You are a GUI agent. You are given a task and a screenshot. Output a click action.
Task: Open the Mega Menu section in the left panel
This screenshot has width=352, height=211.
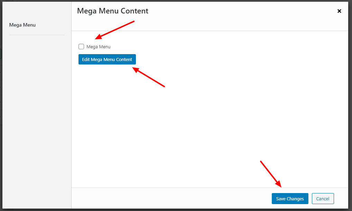coord(22,25)
